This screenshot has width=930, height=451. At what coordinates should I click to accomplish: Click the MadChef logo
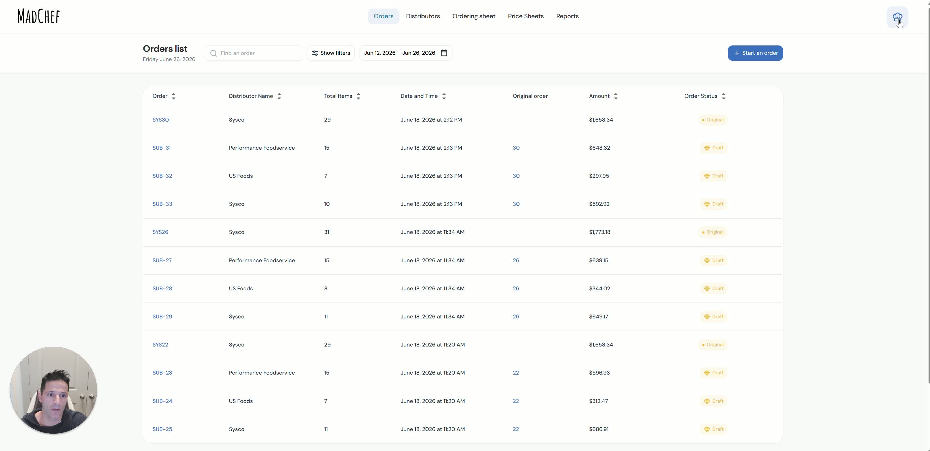(39, 16)
